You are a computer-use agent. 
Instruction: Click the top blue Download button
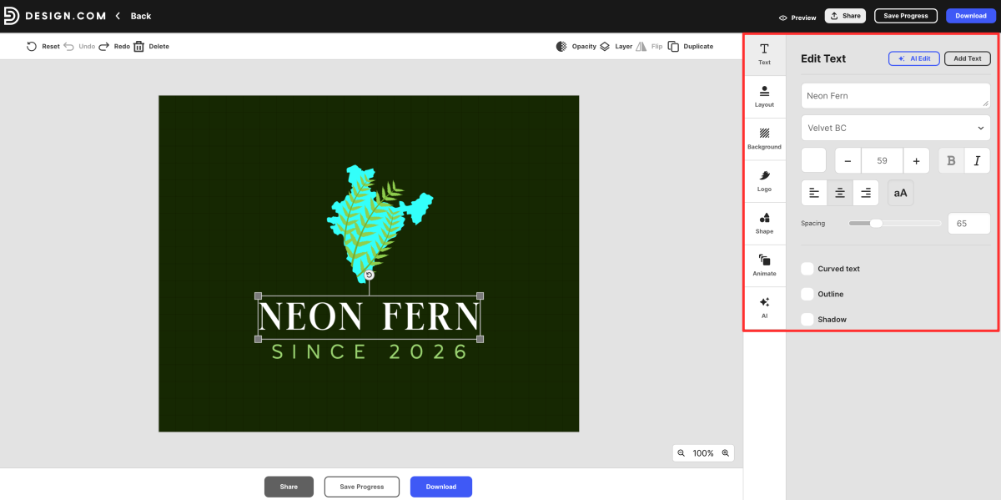coord(971,16)
